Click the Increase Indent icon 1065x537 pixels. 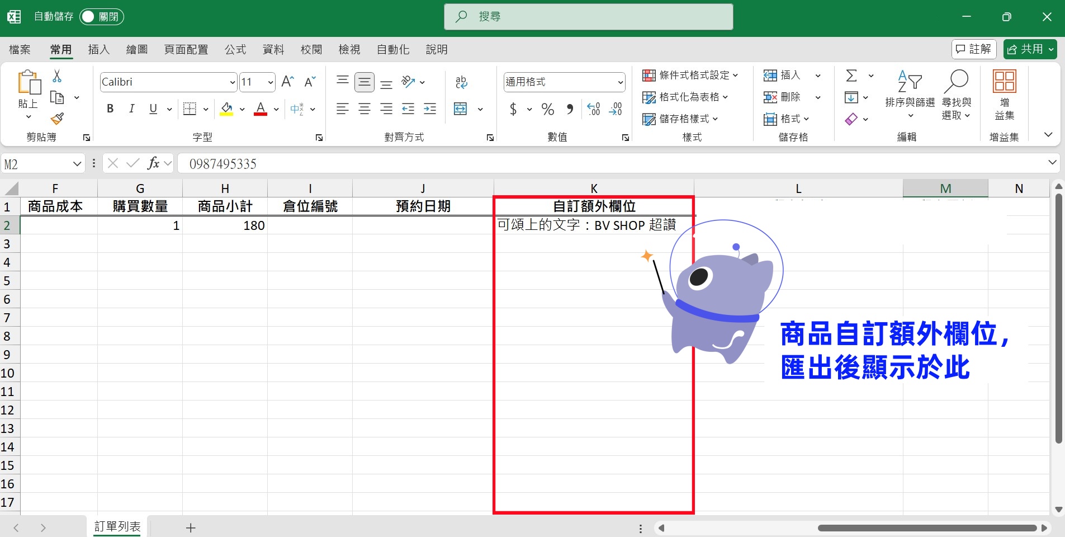[x=430, y=109]
